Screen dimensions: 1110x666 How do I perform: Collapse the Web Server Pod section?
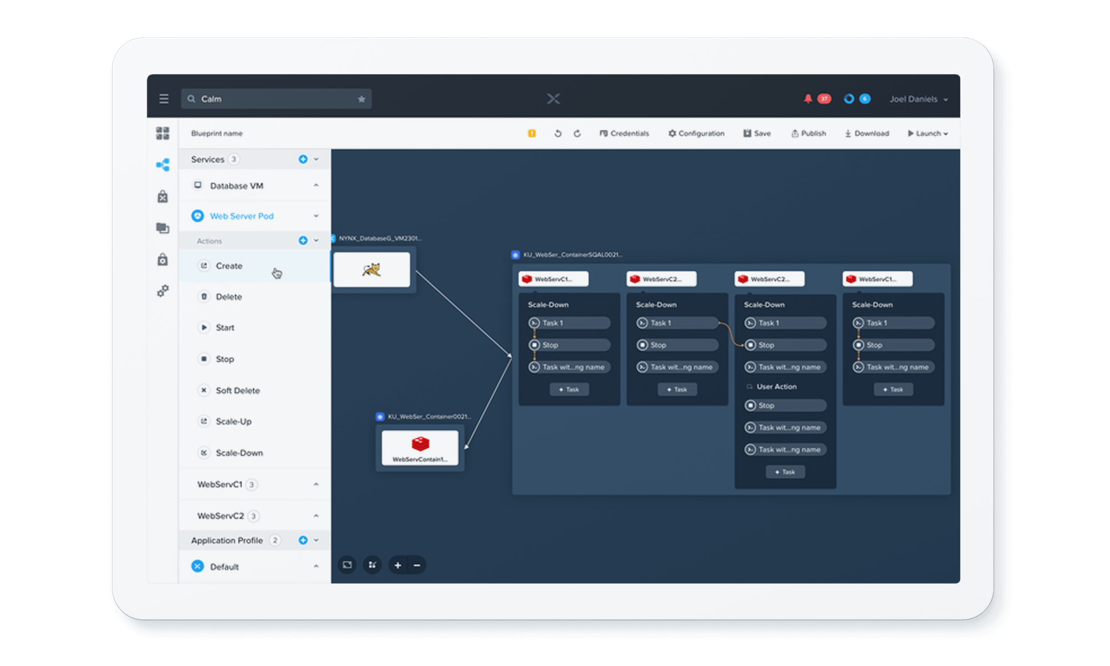coord(316,216)
